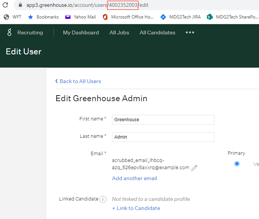Image resolution: width=259 pixels, height=219 pixels.
Task: Focus the First name field
Action: [x=163, y=120]
